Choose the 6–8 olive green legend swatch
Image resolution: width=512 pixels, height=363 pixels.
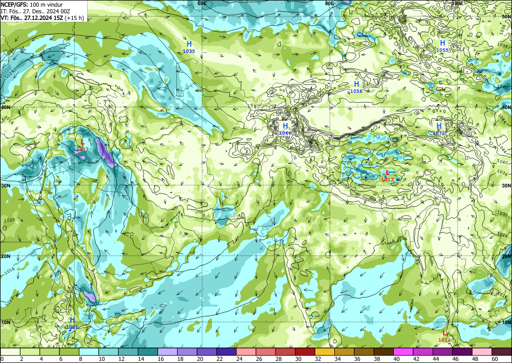(x=69, y=352)
